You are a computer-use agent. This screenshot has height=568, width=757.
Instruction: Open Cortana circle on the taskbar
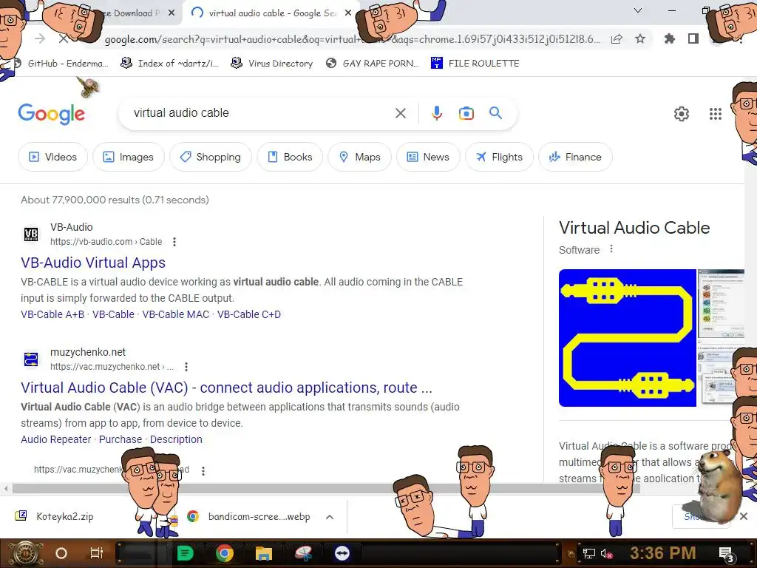point(61,553)
